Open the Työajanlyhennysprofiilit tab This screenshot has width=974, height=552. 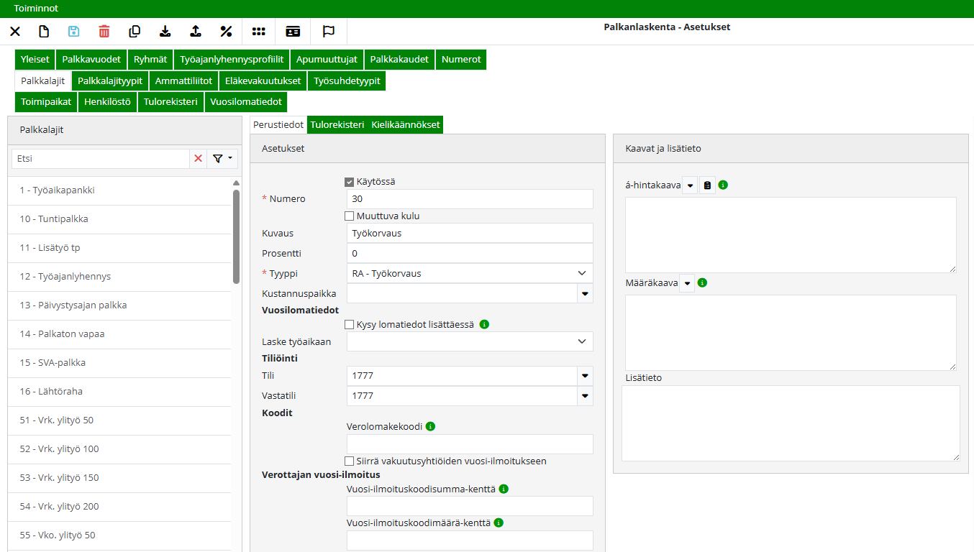coord(232,60)
